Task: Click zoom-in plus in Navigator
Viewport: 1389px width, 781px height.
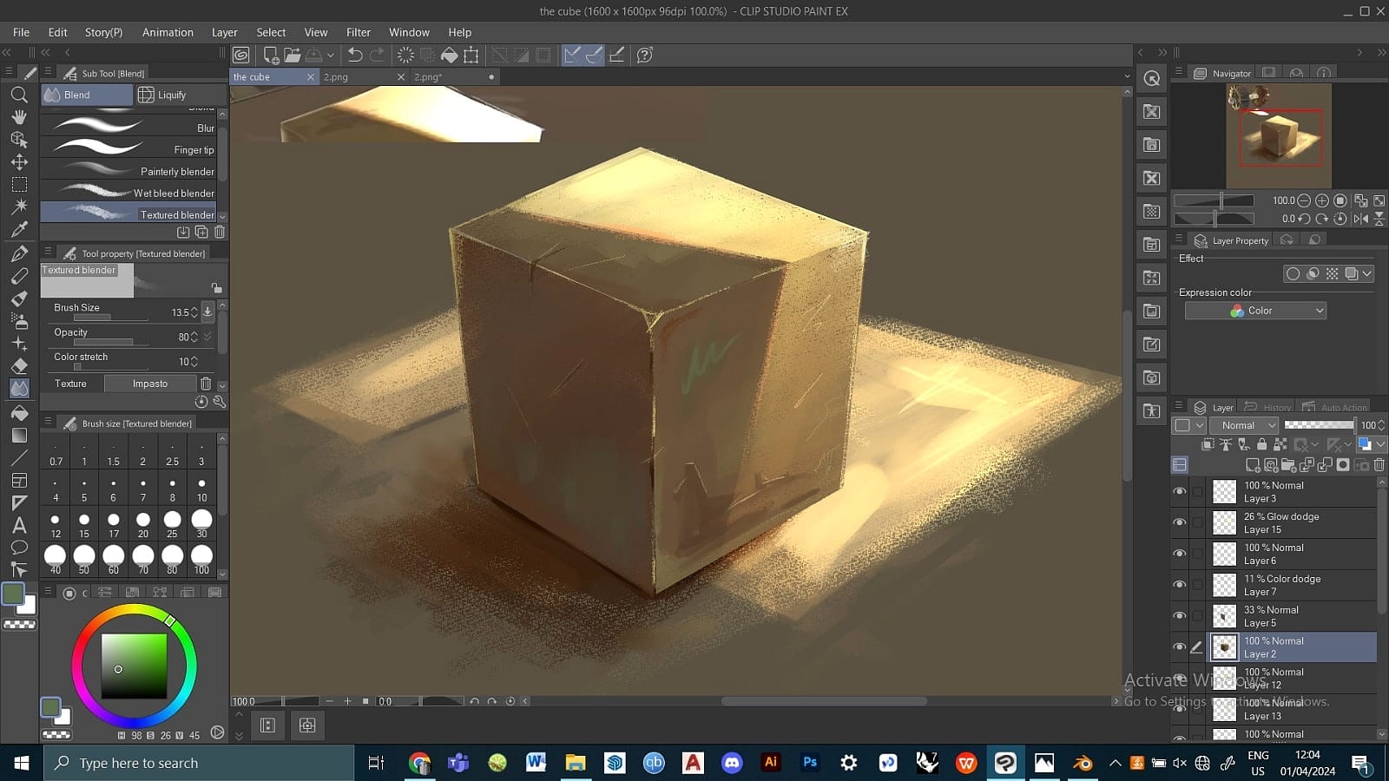Action: click(x=1322, y=200)
